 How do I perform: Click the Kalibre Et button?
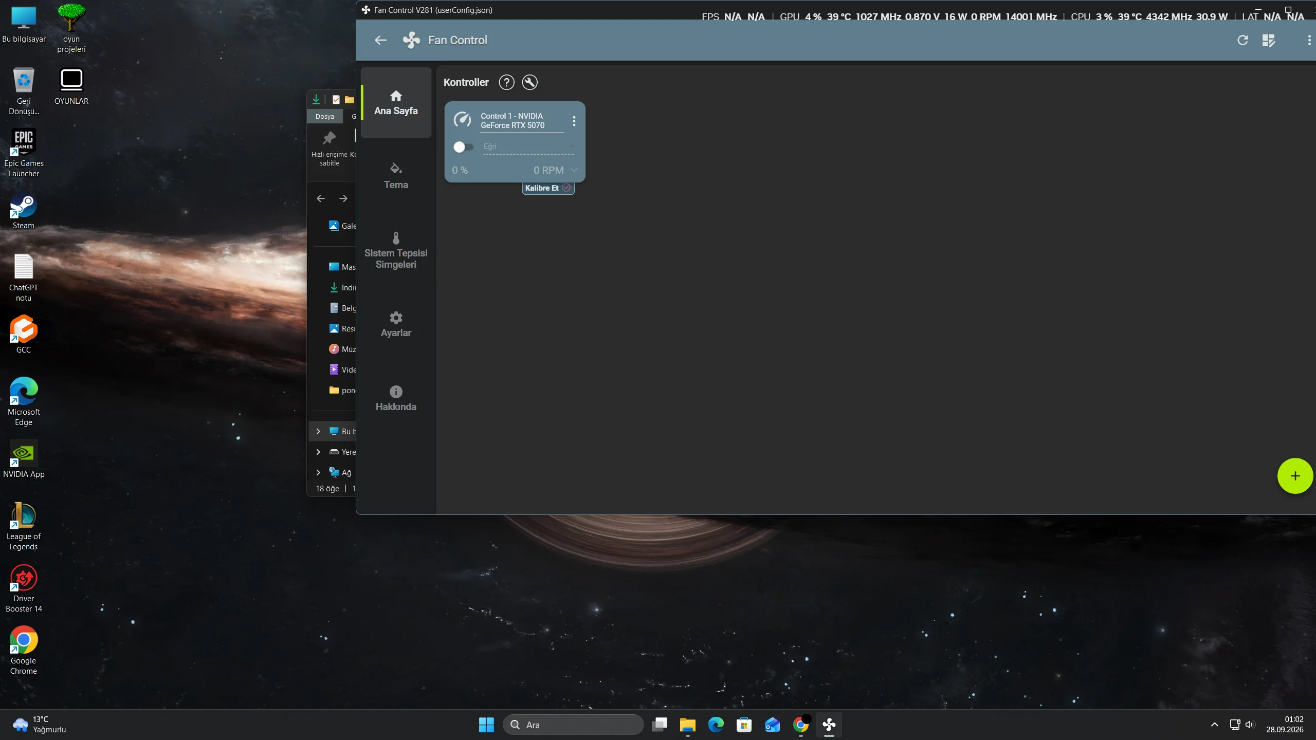click(548, 188)
